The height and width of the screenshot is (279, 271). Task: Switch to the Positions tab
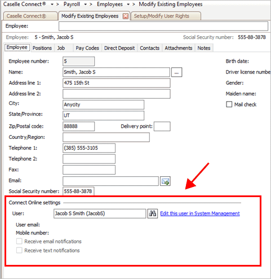tap(42, 48)
